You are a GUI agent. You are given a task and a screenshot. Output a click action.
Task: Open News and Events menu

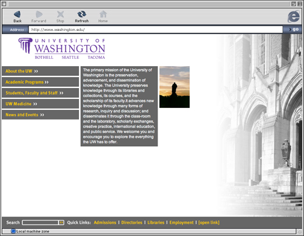(x=40, y=115)
